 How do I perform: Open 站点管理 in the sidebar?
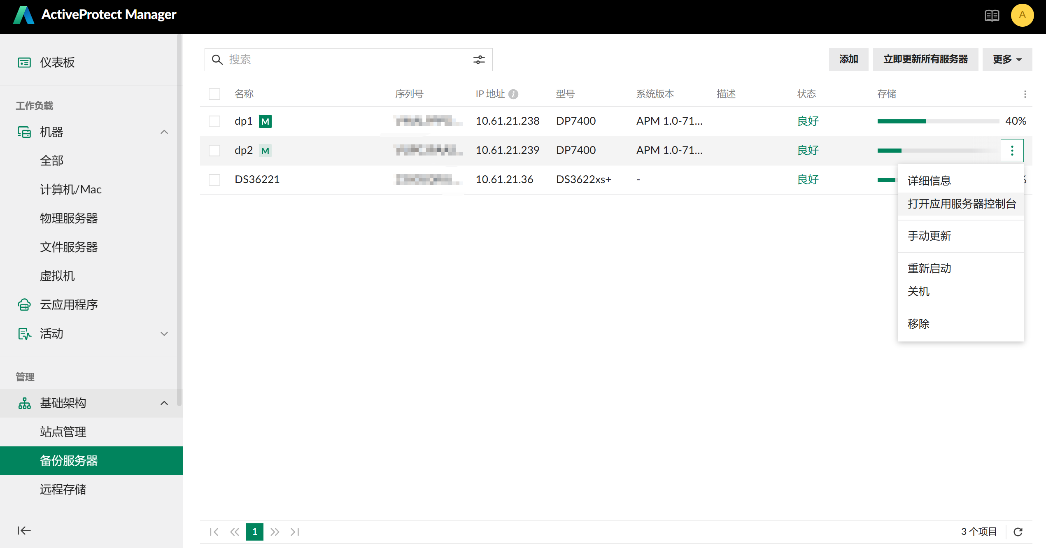click(91, 432)
